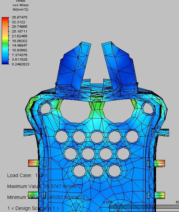Screen dimensions: 179x212
Task: Click the 'Load Case: 1 of 1' text
Action: [x=27, y=175]
